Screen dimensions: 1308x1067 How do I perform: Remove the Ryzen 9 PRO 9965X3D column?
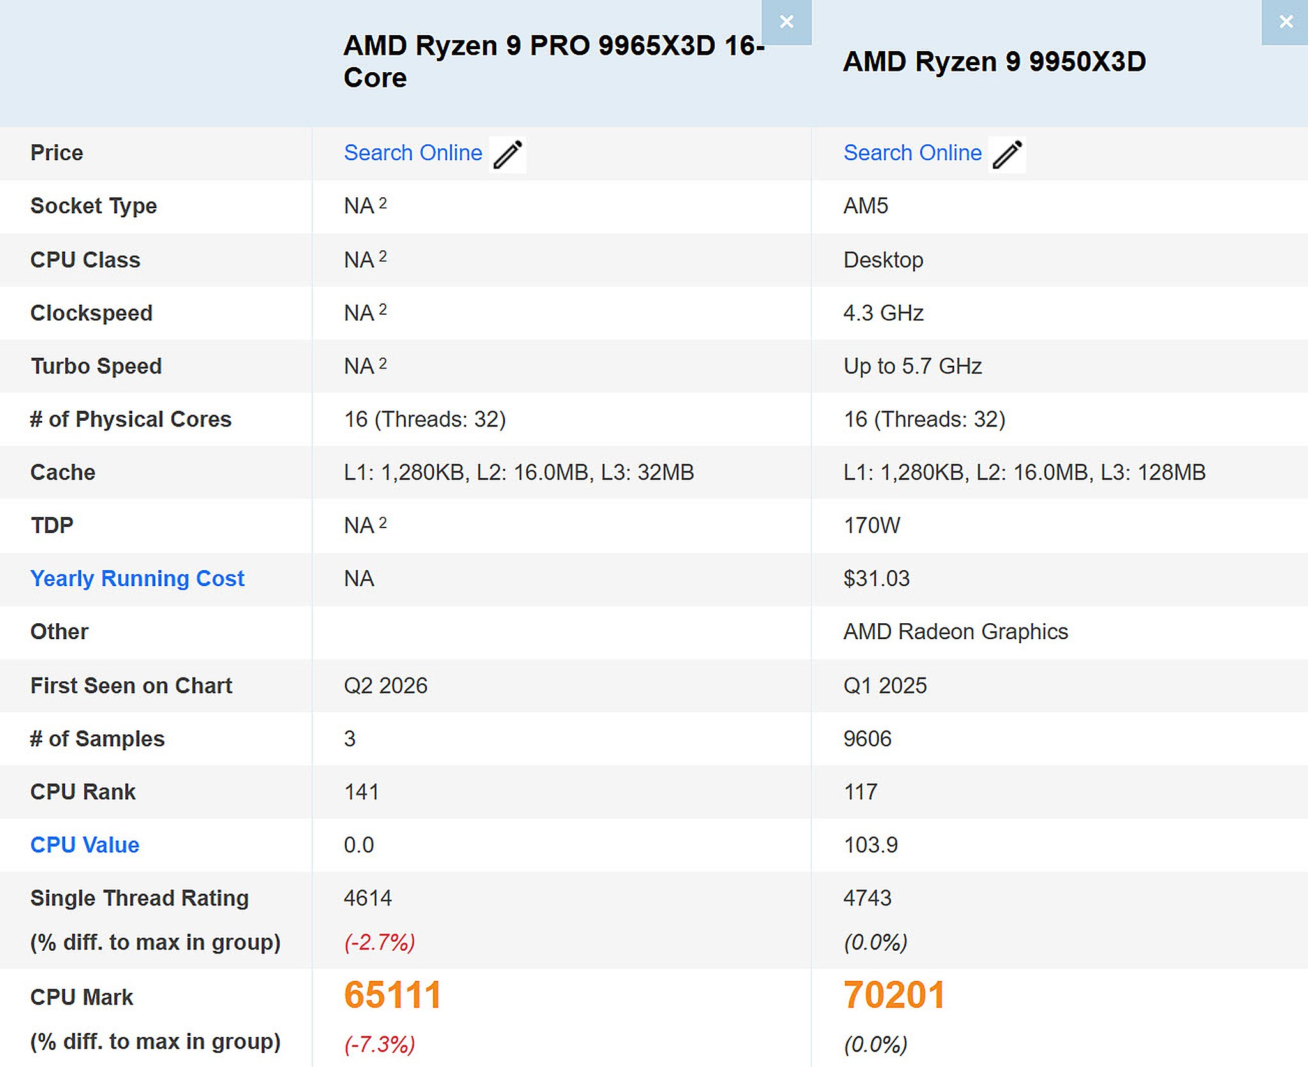click(x=786, y=22)
